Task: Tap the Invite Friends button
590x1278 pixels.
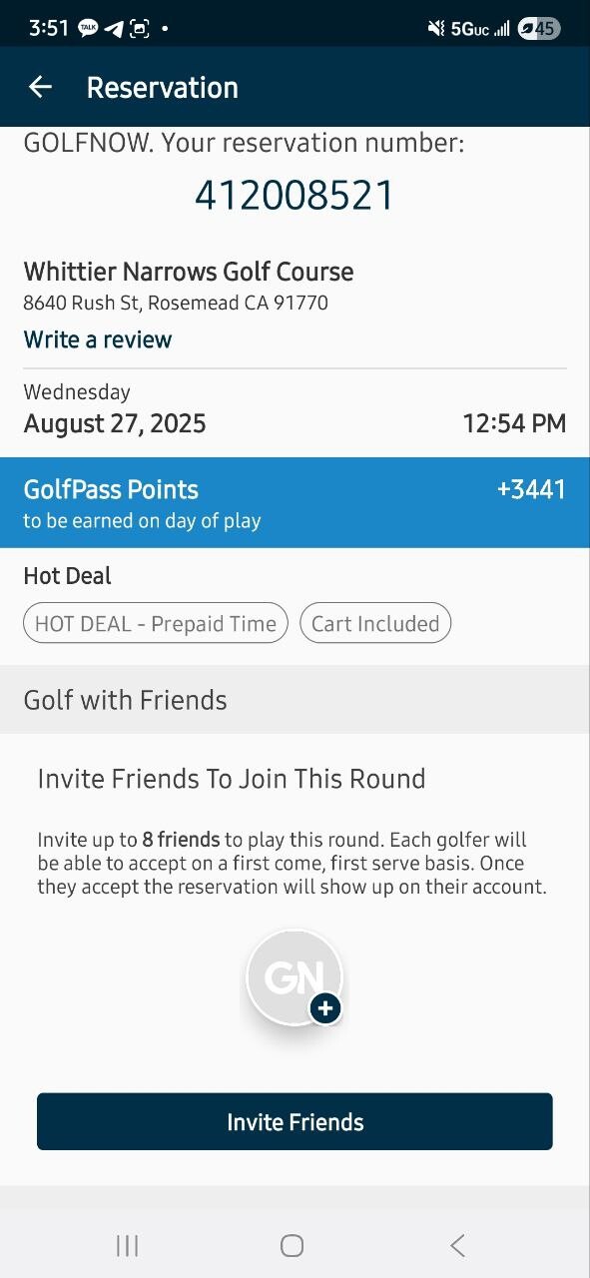Action: pos(295,1121)
